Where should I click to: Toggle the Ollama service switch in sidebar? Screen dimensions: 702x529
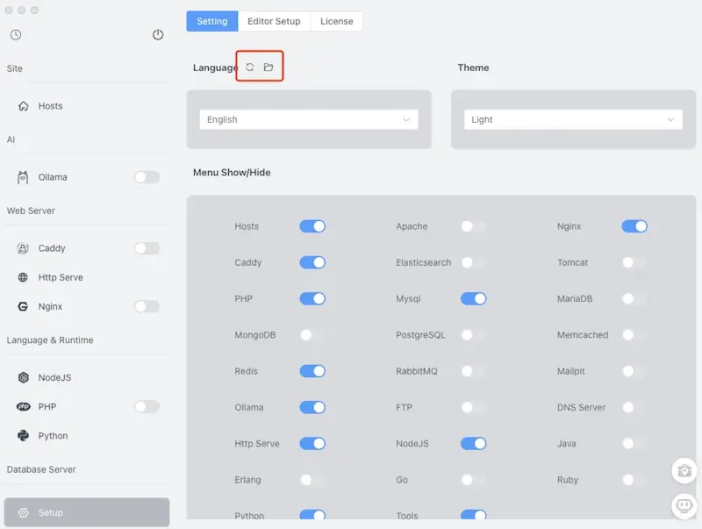tap(147, 177)
